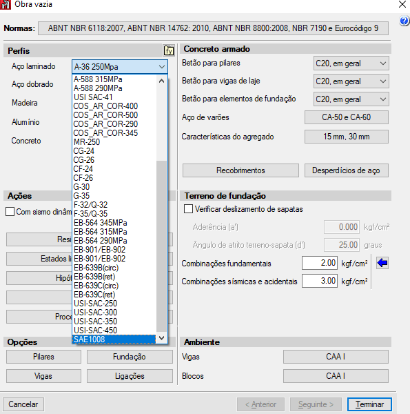Click the list's scroll-up arrow

point(162,81)
